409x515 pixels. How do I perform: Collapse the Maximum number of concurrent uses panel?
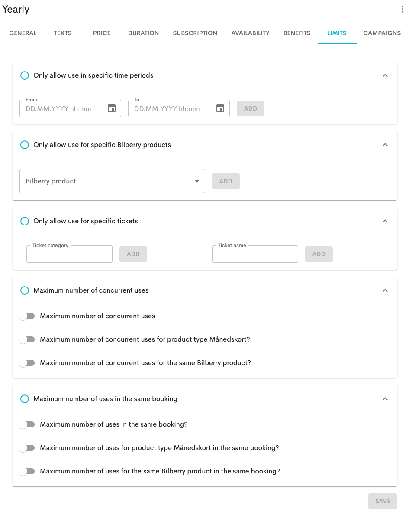(385, 290)
